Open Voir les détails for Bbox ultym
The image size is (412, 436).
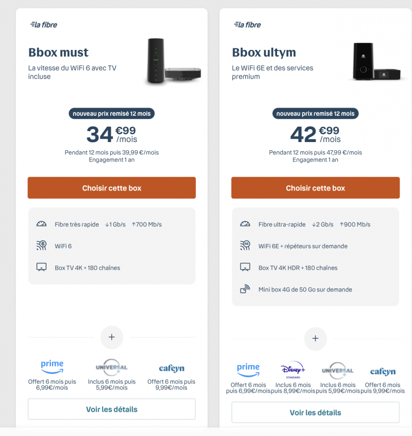[x=316, y=412]
